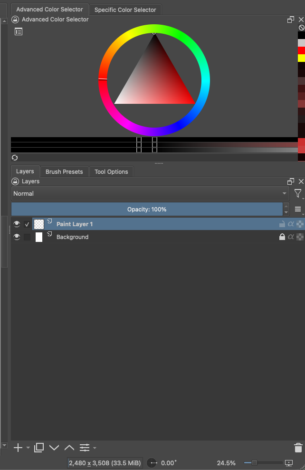Decrease the opacity with the down stepper
305x470 pixels.
286,212
